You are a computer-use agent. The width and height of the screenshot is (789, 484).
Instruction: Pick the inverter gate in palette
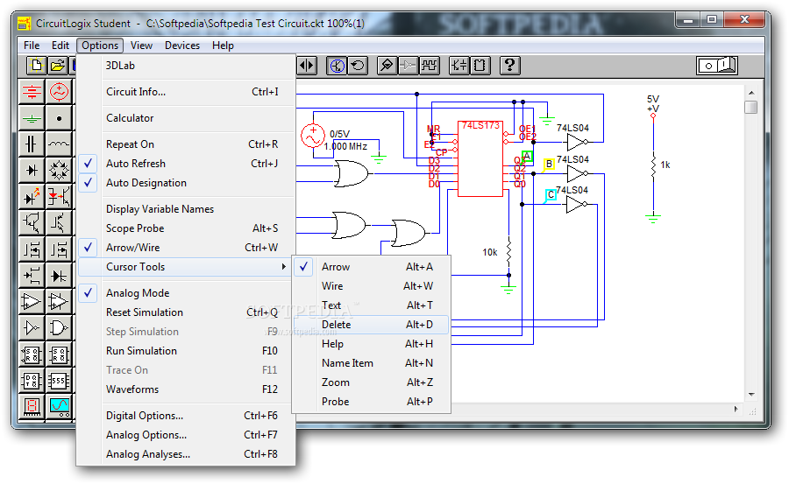(x=32, y=328)
